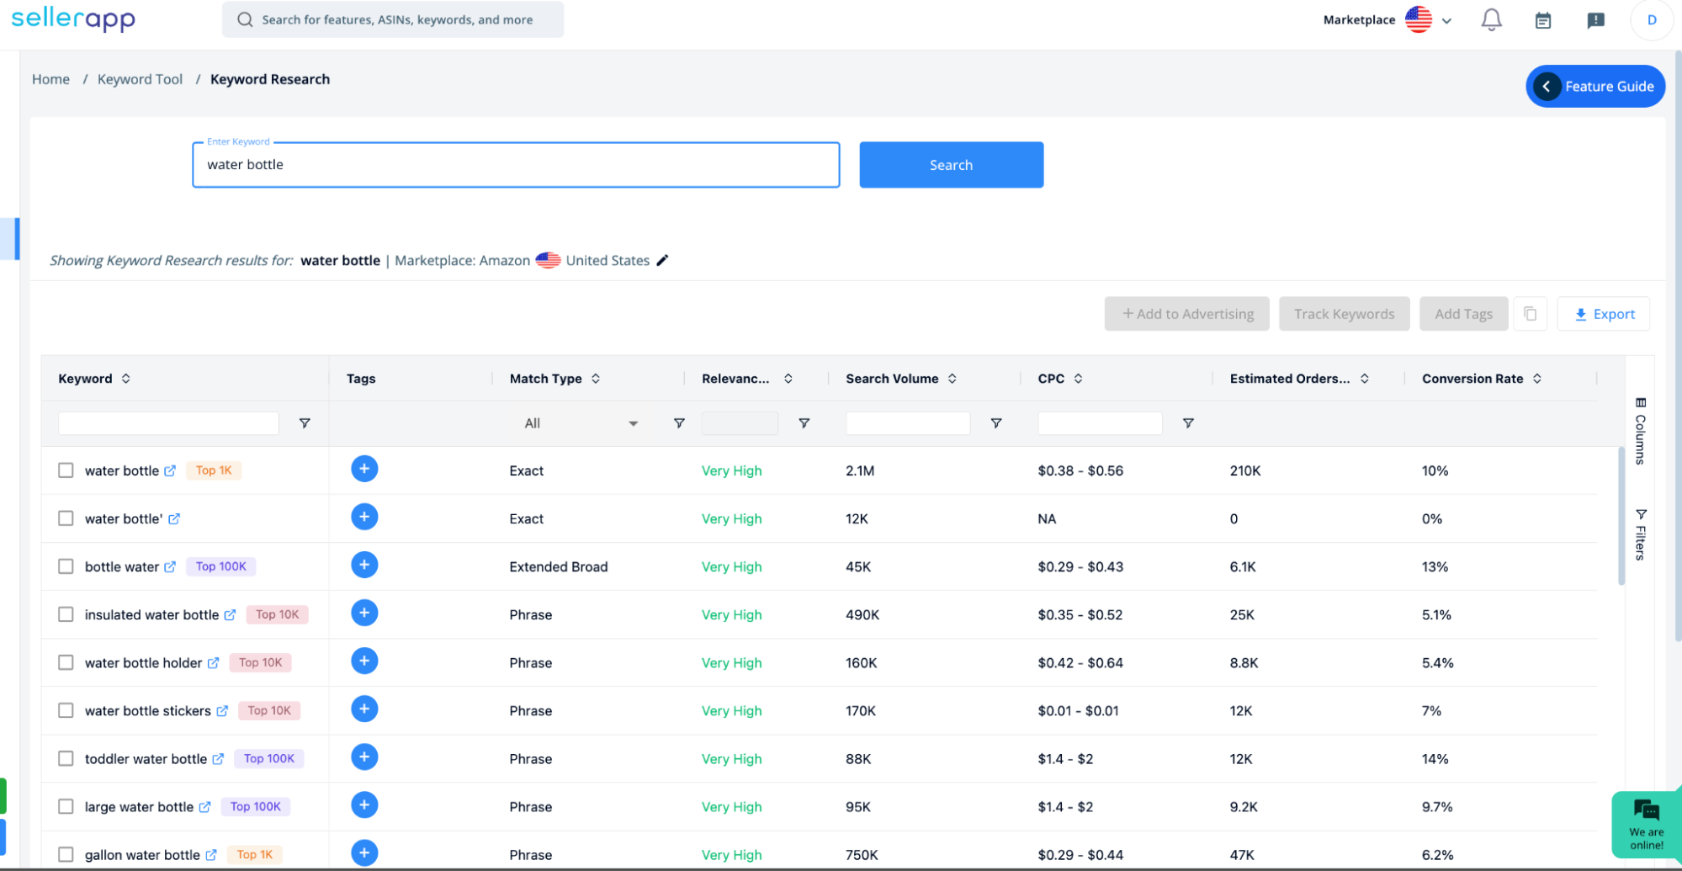This screenshot has height=871, width=1682.
Task: Open the notifications bell icon
Action: pos(1490,19)
